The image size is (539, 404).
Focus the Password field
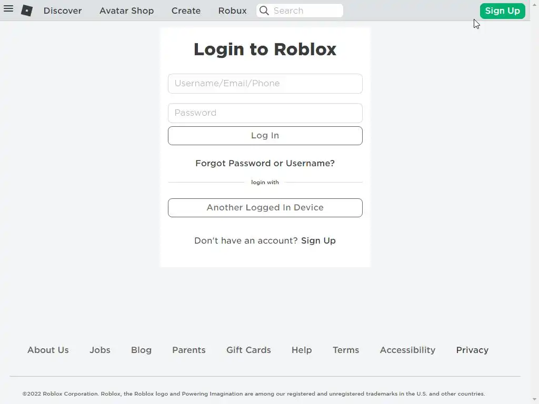pos(265,113)
